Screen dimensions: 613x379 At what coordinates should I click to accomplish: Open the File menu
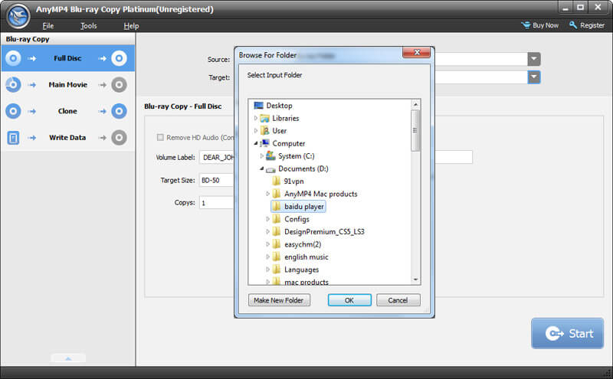[48, 26]
